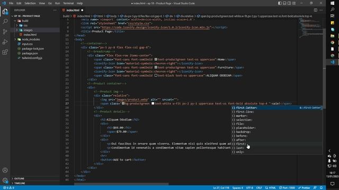The width and height of the screenshot is (339, 190).
Task: Open Windows Start button
Action: click(x=333, y=3)
